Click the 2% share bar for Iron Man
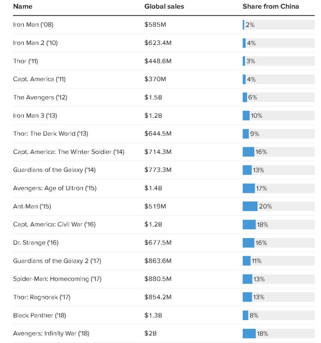 [x=278, y=25]
